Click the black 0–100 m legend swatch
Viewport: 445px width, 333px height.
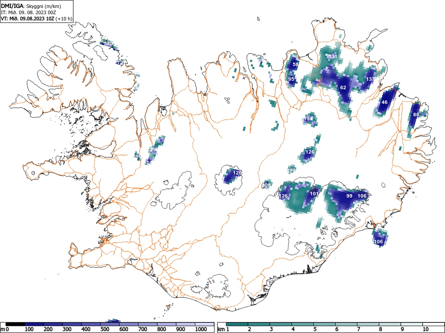15,324
